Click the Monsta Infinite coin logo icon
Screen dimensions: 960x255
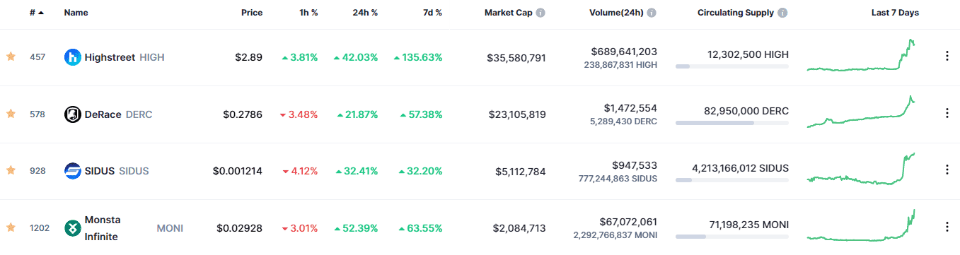[x=72, y=227]
